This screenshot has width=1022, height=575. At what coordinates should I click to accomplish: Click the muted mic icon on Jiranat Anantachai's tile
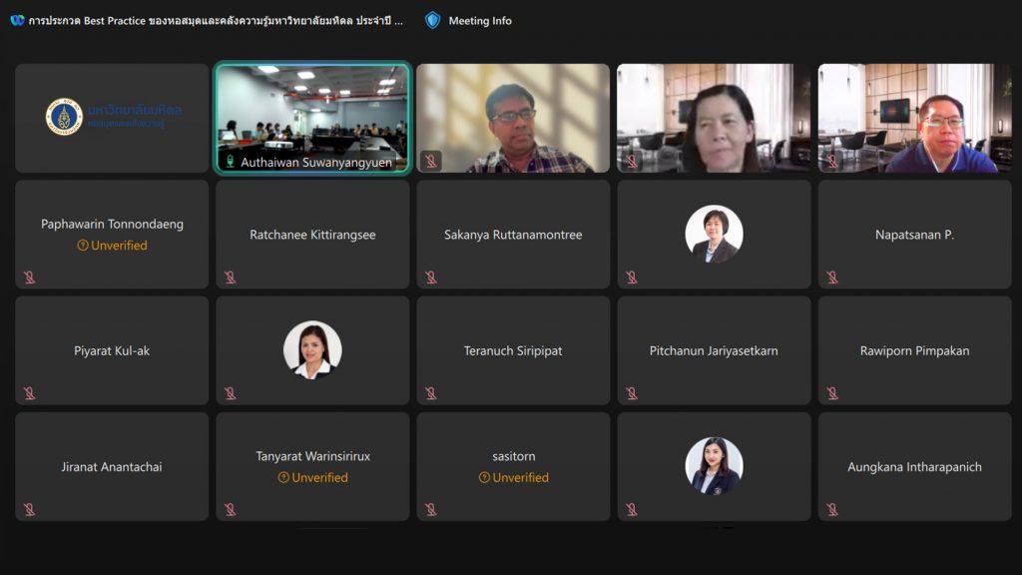tap(29, 510)
